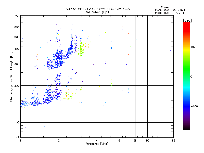Click the plot title 'Tromsø 20121203 16:56:00-16:57:43'
Image resolution: width=204 pixels, height=153 pixels.
click(x=97, y=9)
